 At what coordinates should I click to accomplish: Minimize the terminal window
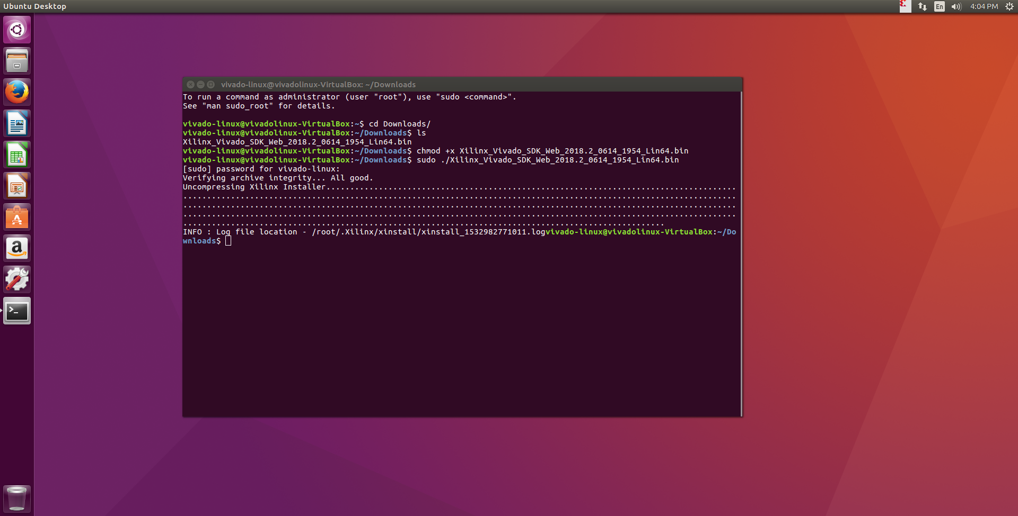tap(200, 85)
